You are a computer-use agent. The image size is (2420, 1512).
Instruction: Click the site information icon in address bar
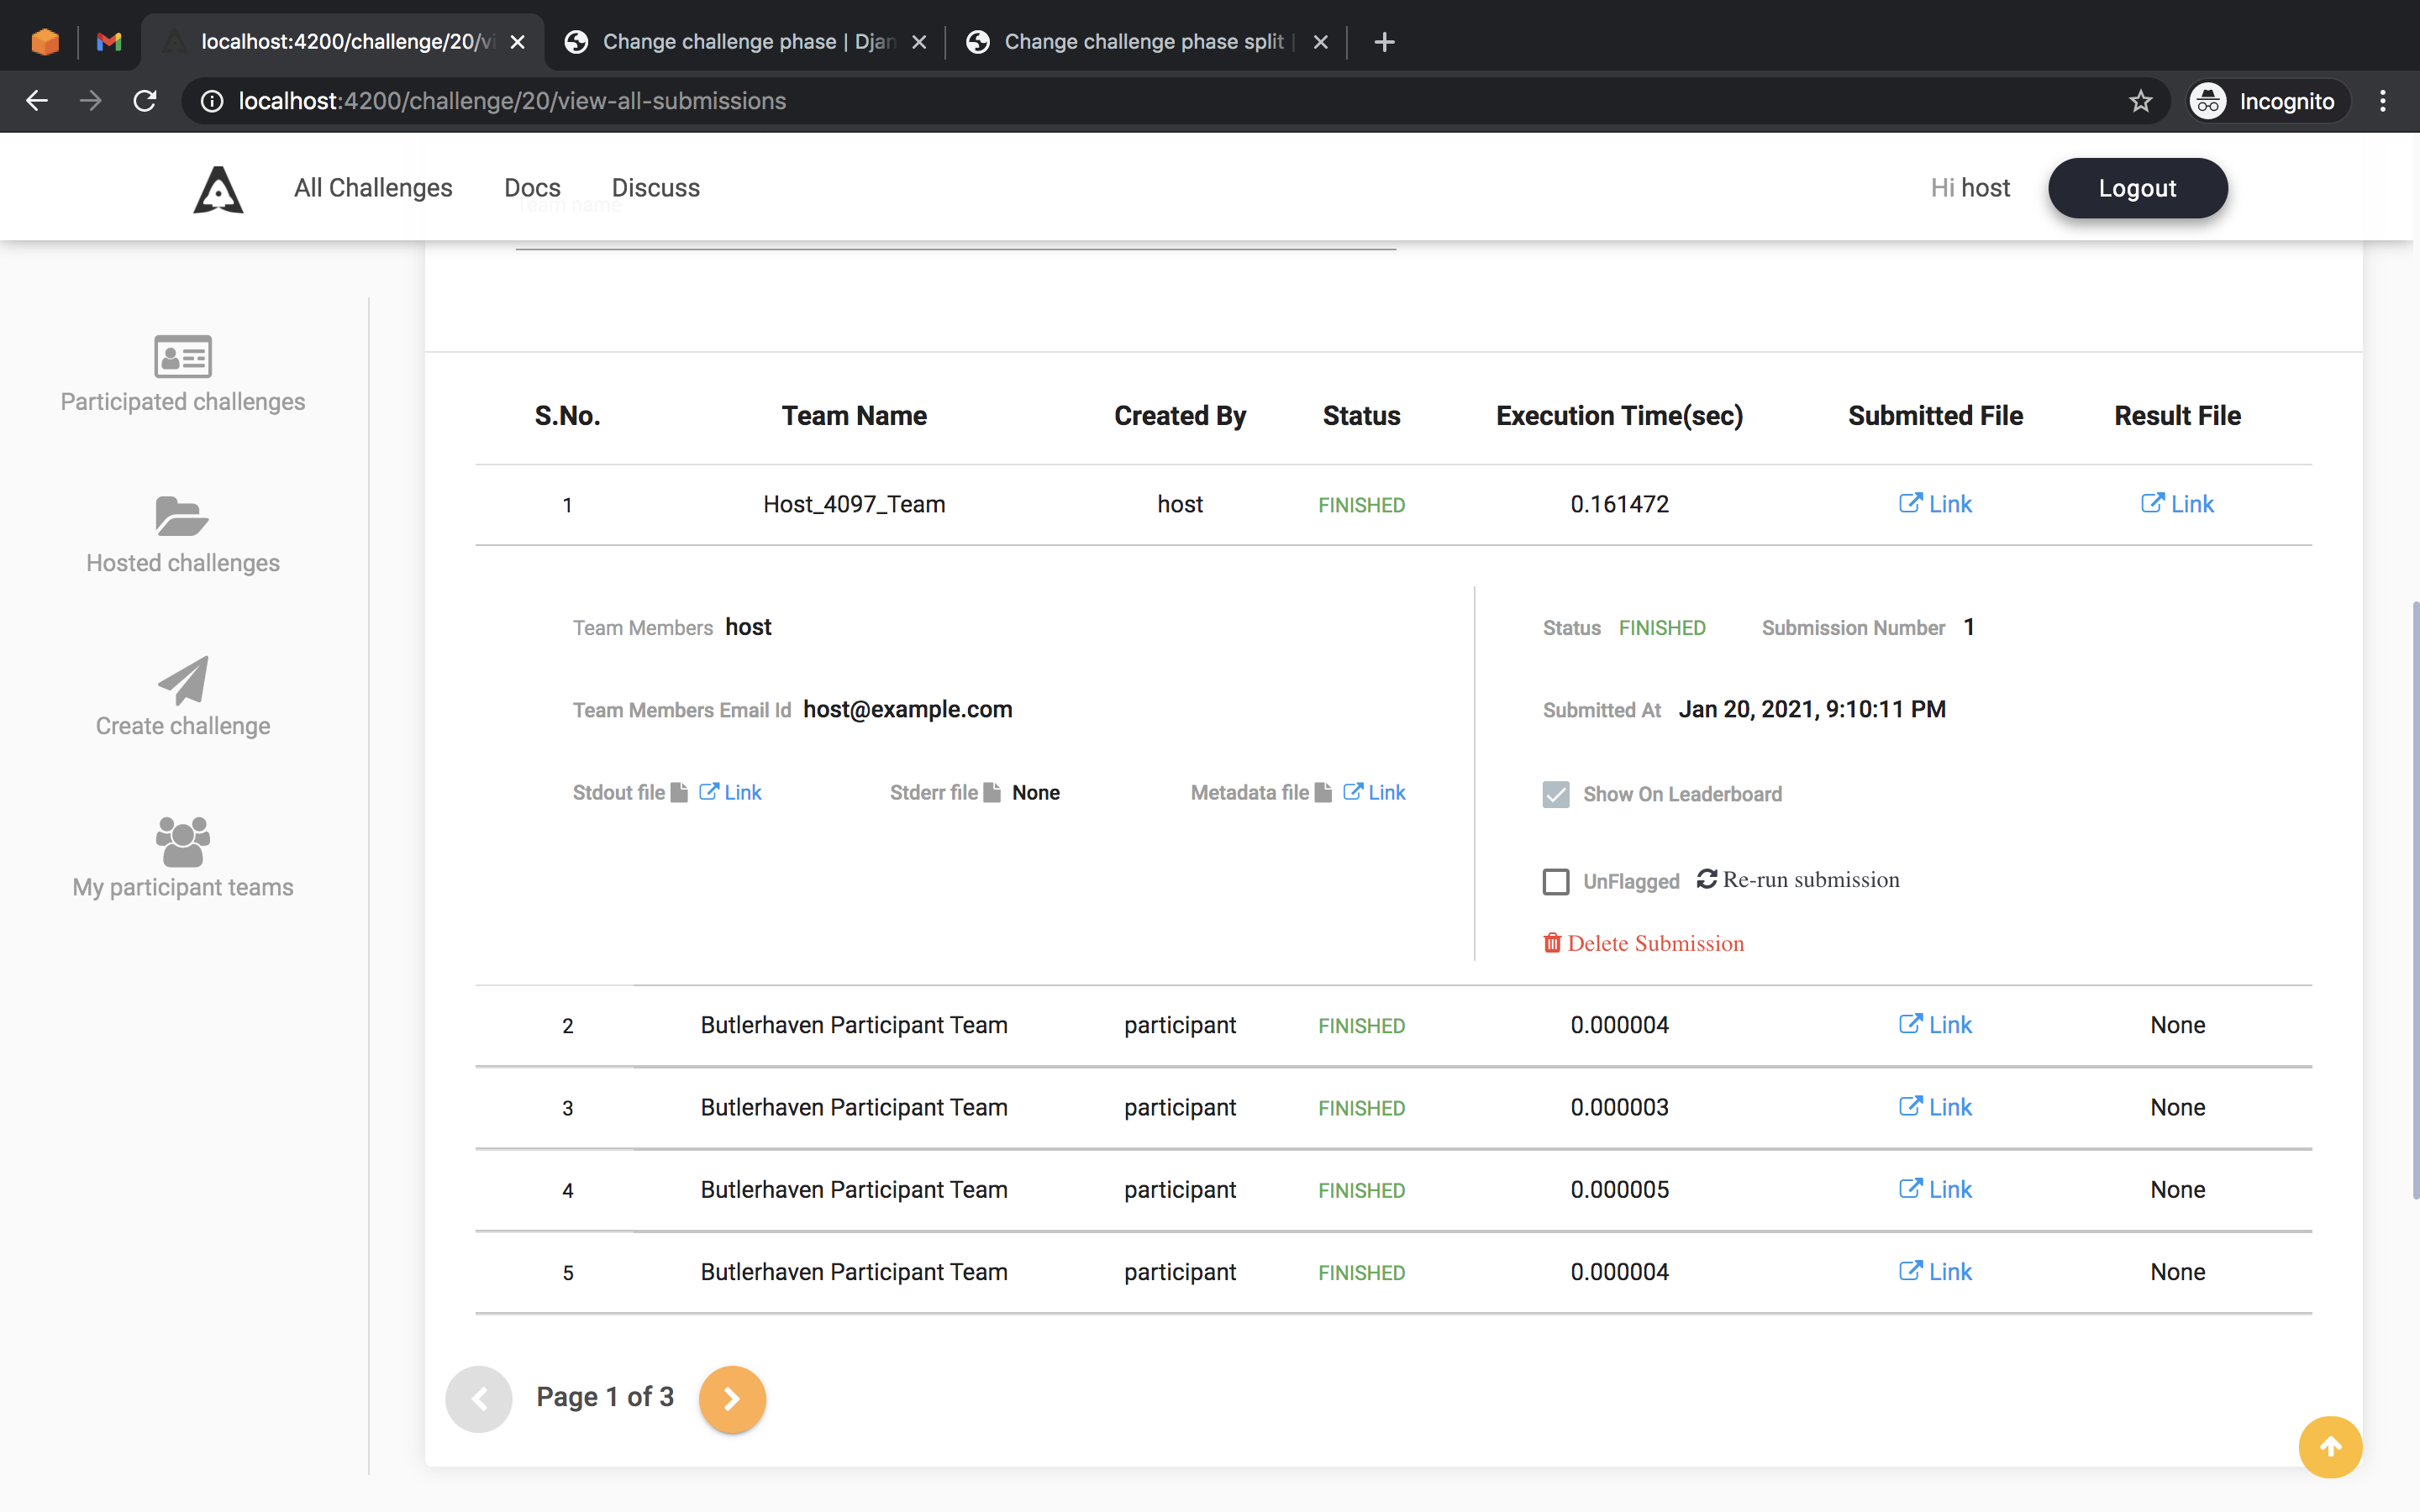tap(212, 101)
